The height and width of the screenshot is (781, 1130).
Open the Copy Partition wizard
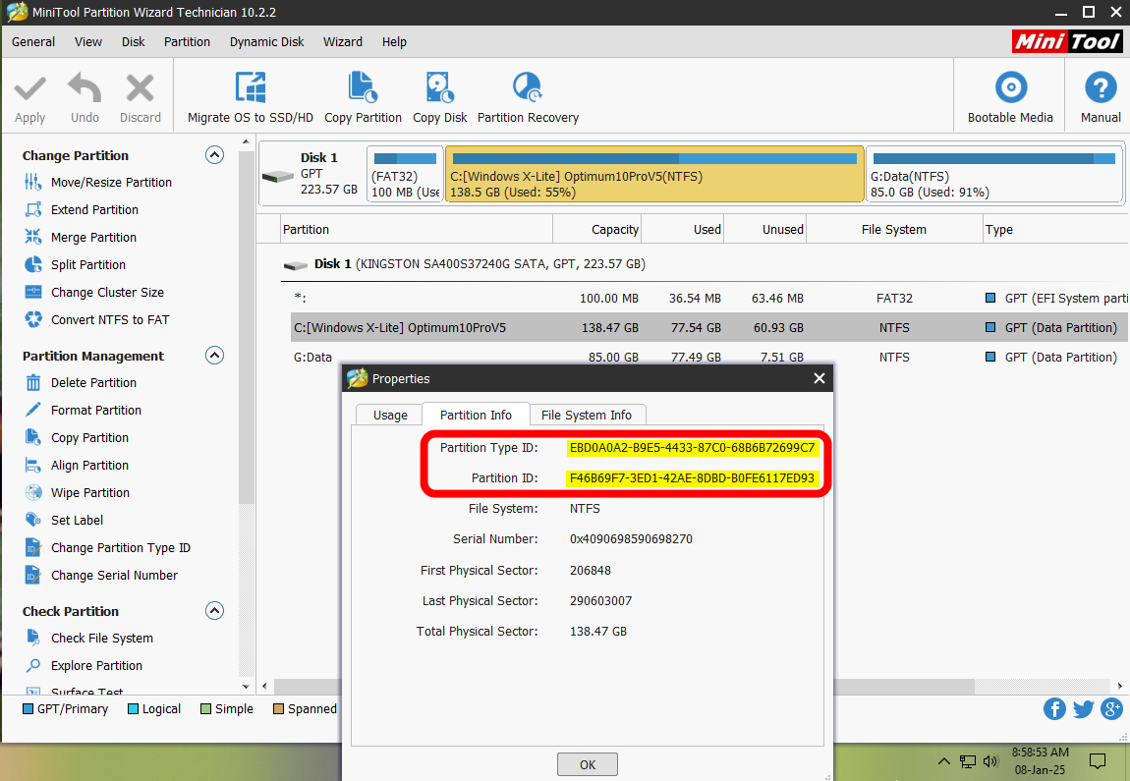pyautogui.click(x=363, y=97)
